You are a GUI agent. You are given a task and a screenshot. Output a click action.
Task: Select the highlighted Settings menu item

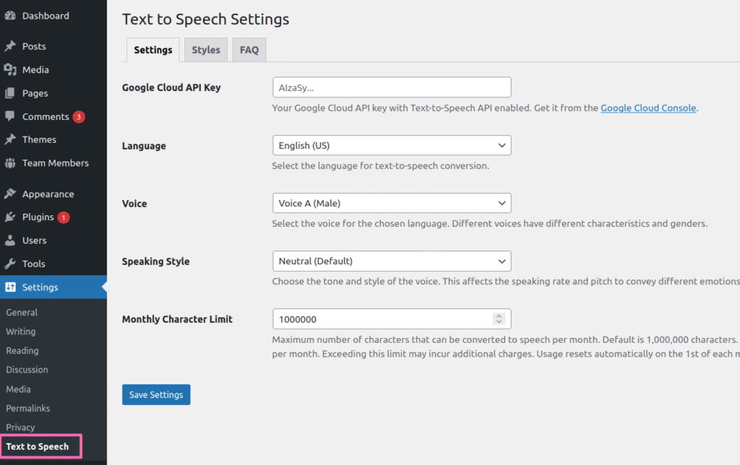tap(53, 287)
